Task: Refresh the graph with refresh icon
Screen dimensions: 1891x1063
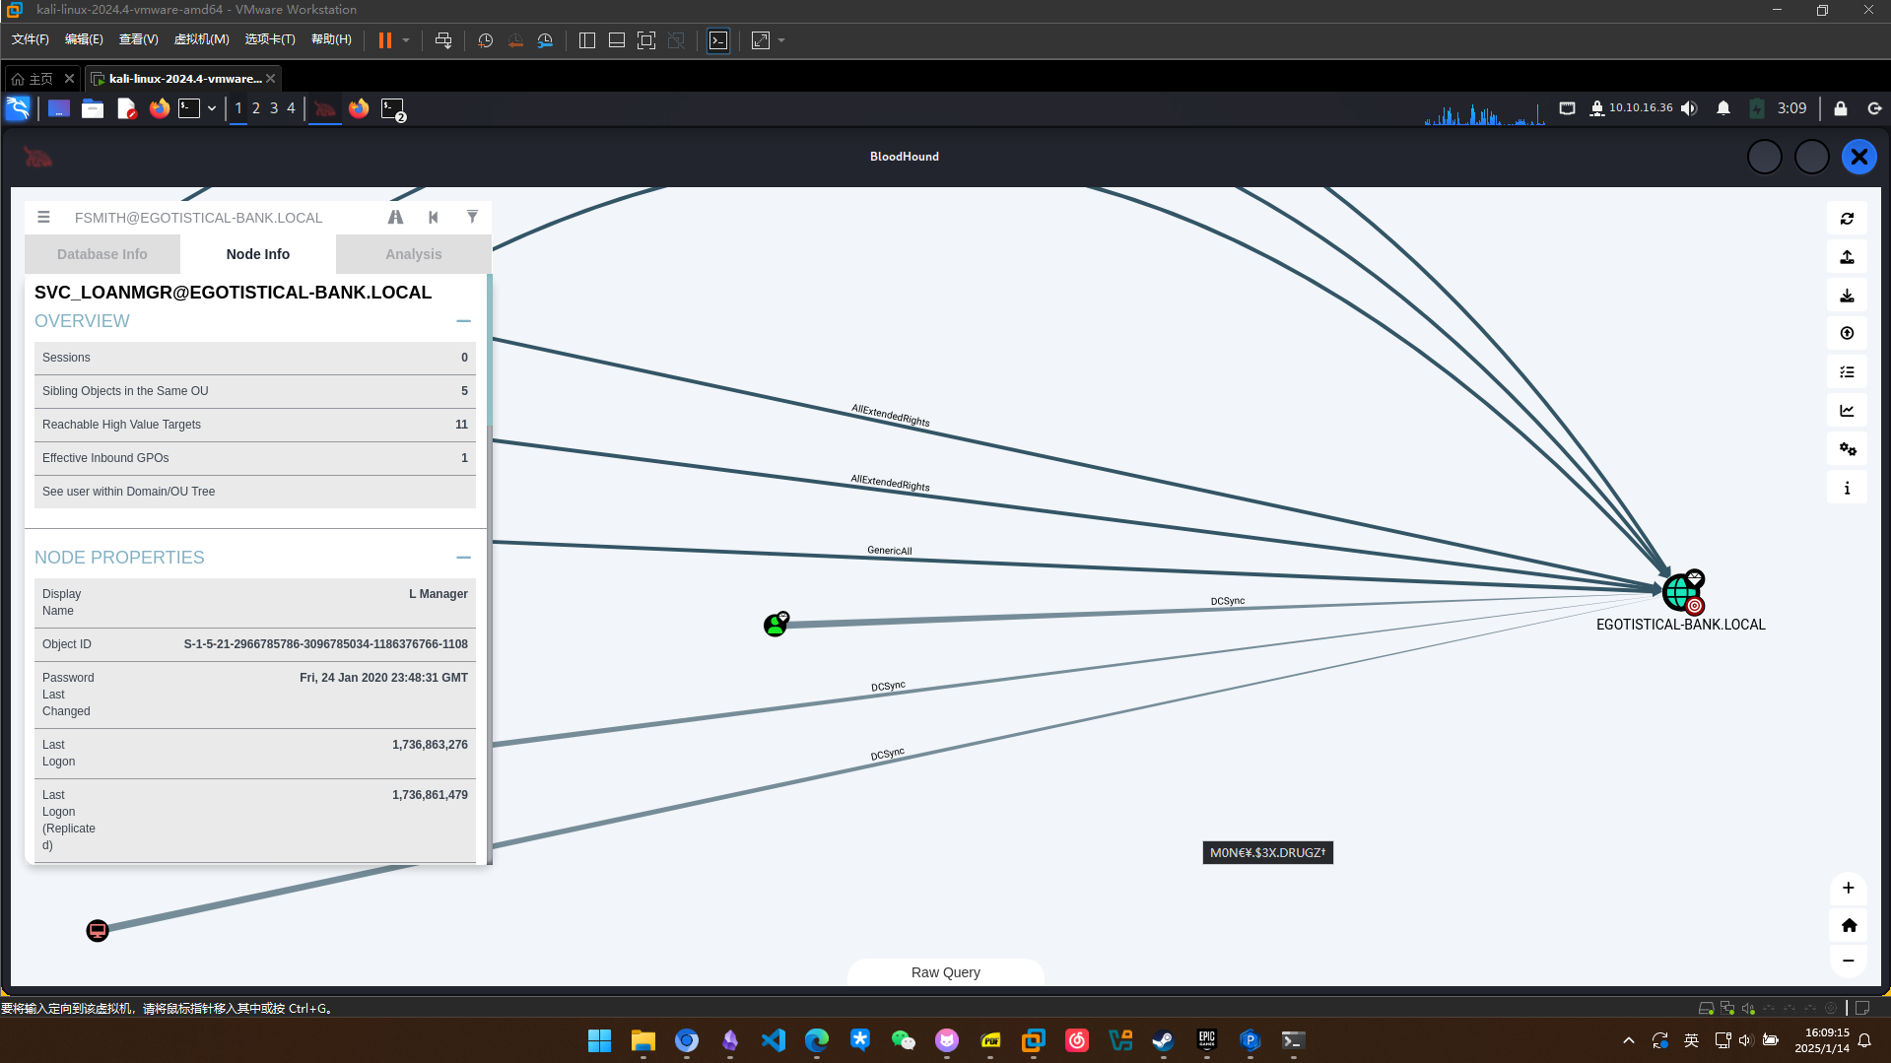Action: [1847, 219]
